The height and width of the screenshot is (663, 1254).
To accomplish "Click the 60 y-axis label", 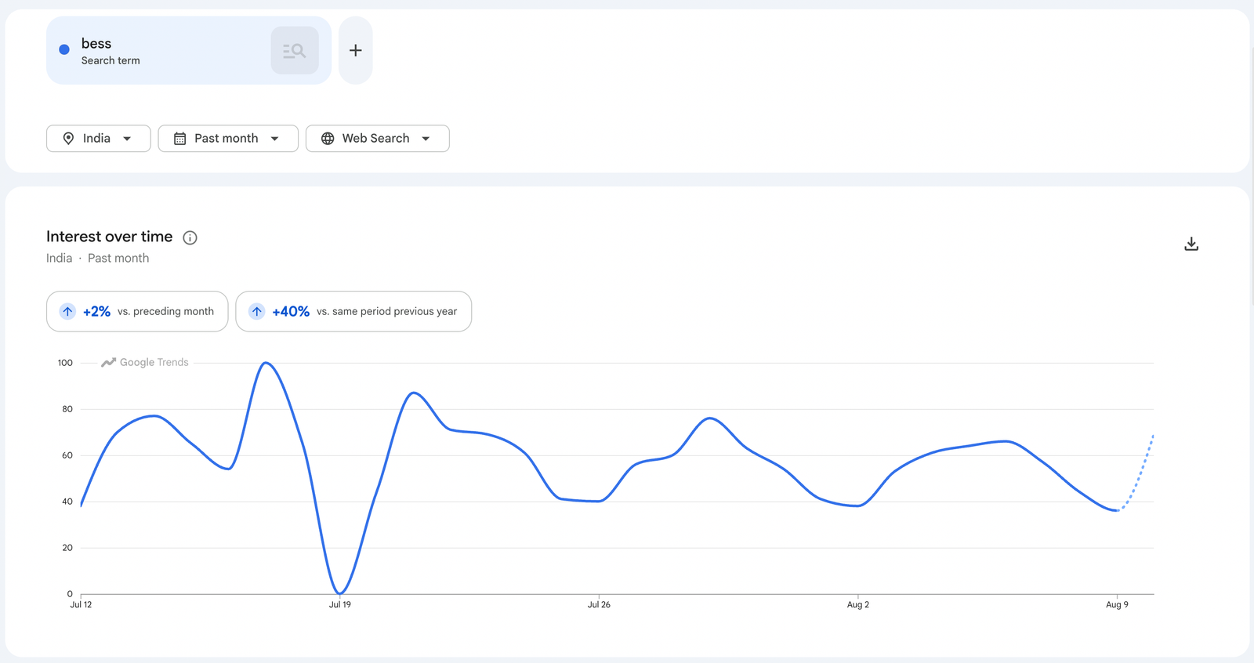I will 67,455.
